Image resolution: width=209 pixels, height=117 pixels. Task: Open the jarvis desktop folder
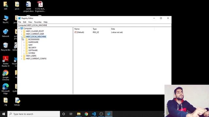[x=17, y=6]
